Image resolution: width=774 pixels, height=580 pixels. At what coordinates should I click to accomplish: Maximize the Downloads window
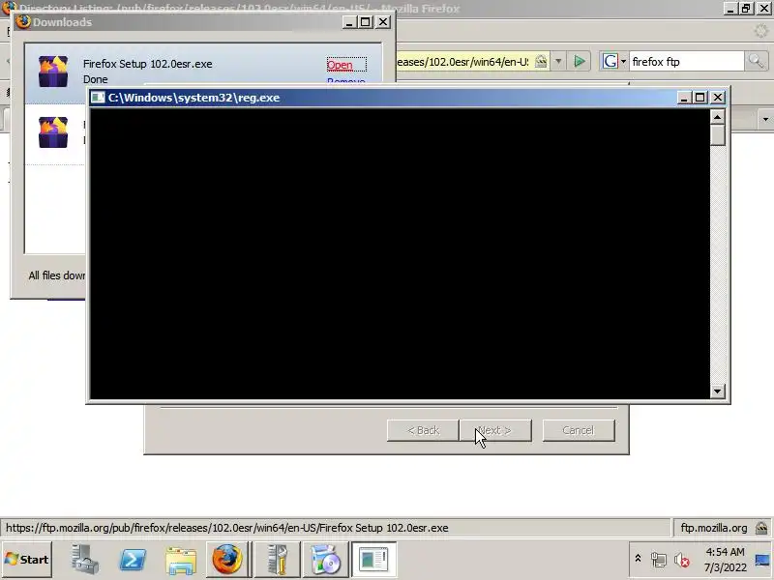point(366,22)
